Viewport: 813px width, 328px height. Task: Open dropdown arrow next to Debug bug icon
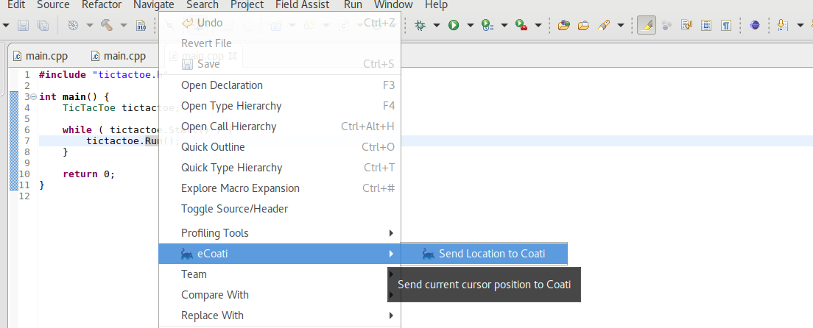coord(437,25)
